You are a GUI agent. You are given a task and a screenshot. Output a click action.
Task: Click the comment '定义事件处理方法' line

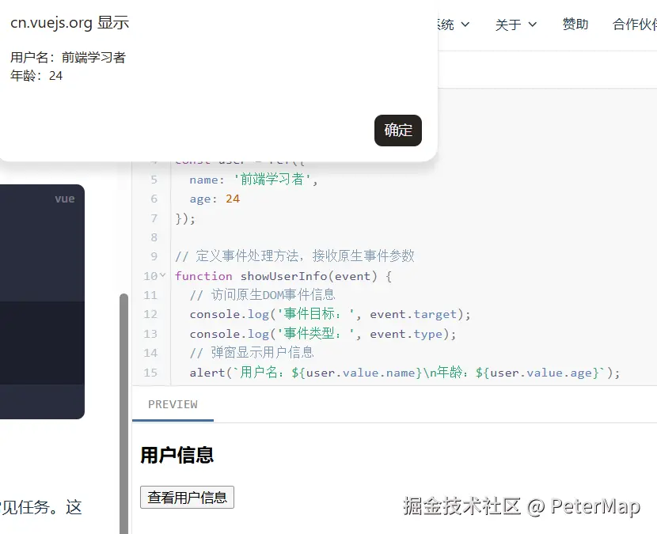(x=294, y=256)
